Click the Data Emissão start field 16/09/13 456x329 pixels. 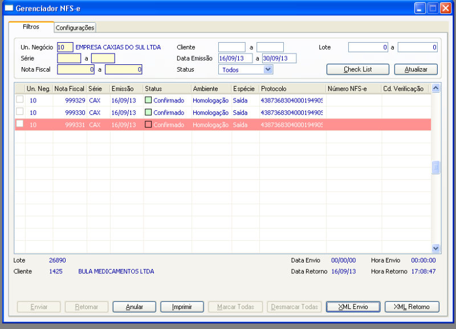coord(235,59)
